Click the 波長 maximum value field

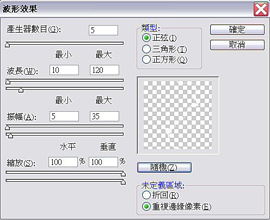point(105,70)
